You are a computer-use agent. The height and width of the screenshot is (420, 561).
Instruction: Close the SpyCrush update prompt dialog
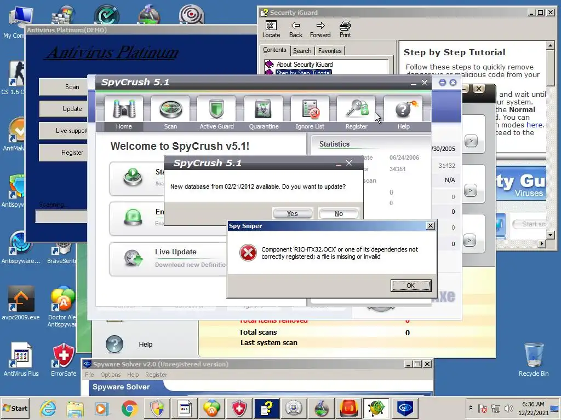tap(349, 163)
